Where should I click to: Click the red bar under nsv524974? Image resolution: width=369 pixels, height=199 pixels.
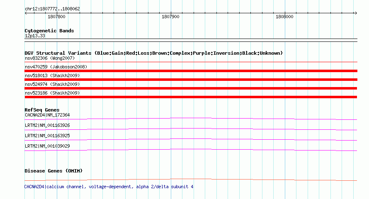point(191,88)
